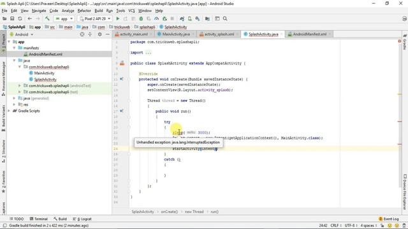Click the onCreate() breadcrumb below editor
This screenshot has width=408, height=229.
(x=169, y=212)
